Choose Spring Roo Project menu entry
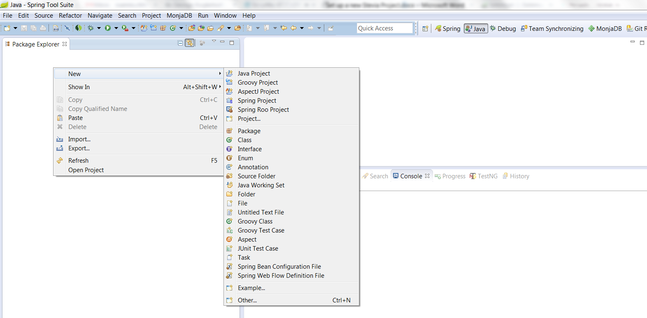The width and height of the screenshot is (647, 318). 291,109
